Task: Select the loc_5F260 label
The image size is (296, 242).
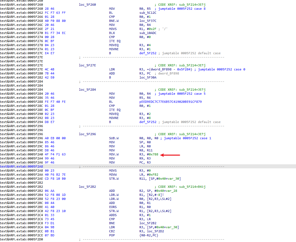Action: click(x=87, y=5)
